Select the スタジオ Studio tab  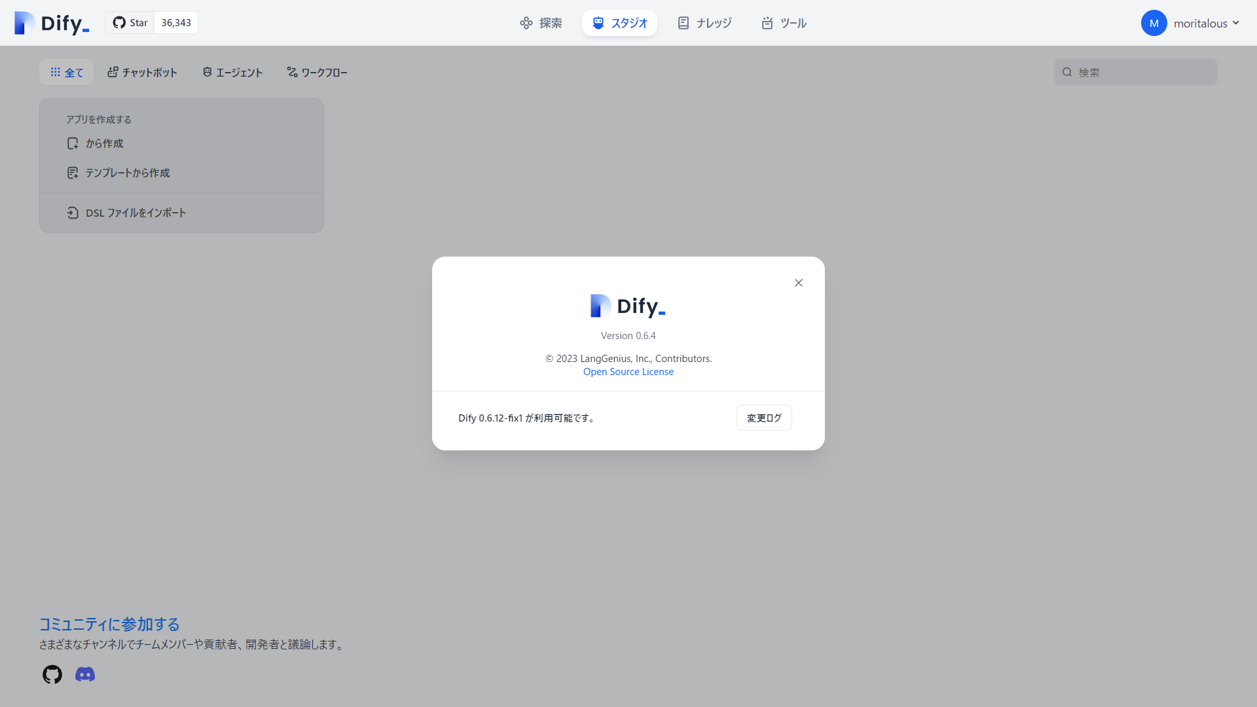(619, 23)
